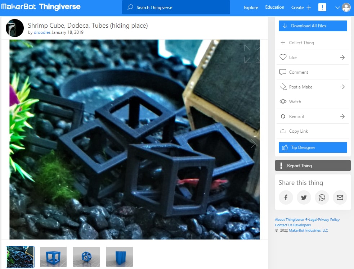354x269 pixels.
Task: Click the Like heart icon
Action: pyautogui.click(x=284, y=57)
